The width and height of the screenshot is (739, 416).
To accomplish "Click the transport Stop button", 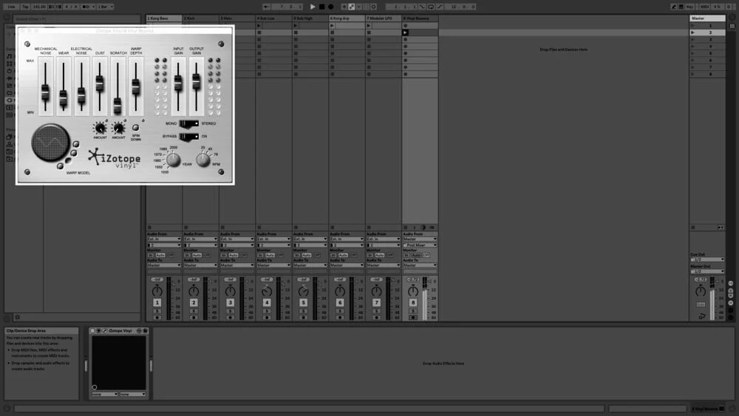I will (322, 7).
